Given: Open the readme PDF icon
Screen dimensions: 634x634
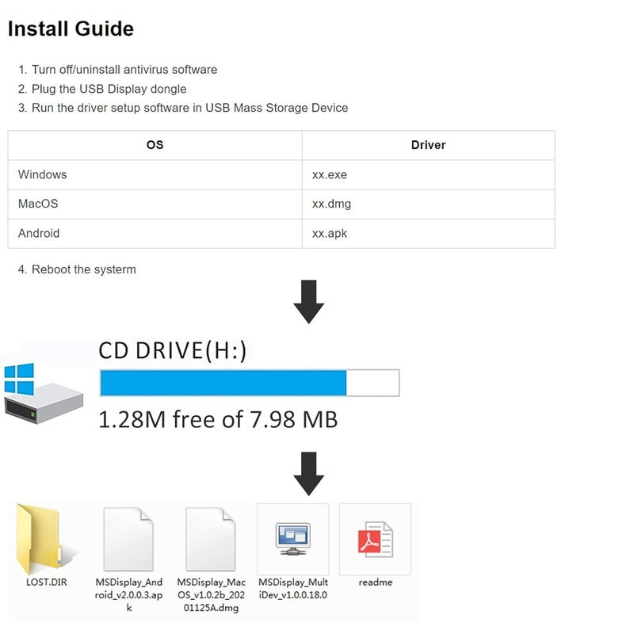Looking at the screenshot, I should tap(375, 539).
